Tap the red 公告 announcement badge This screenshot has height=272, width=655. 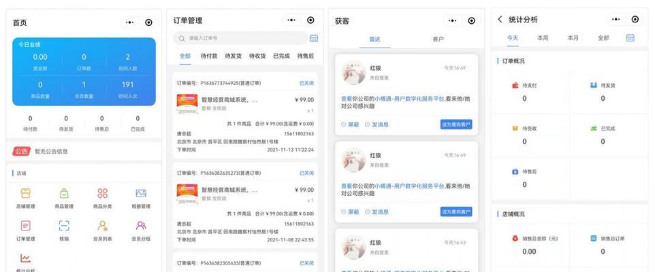pos(21,151)
